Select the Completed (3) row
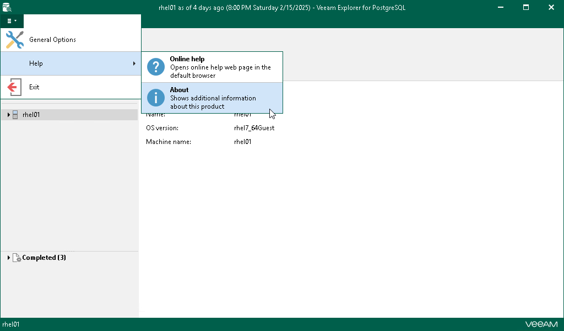This screenshot has height=331, width=564. 69,258
